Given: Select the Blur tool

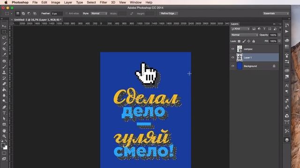Looking at the screenshot, I should (x=4, y=95).
